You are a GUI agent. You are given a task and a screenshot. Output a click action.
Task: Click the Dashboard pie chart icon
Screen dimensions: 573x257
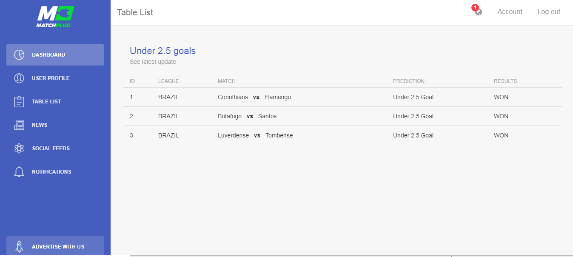pyautogui.click(x=19, y=55)
